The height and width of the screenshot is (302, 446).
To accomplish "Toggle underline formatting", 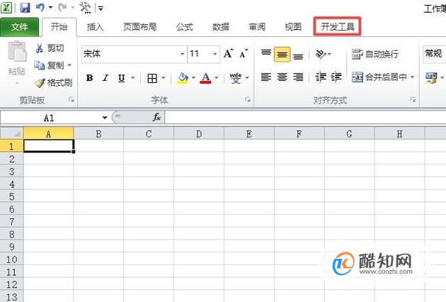I will point(122,78).
